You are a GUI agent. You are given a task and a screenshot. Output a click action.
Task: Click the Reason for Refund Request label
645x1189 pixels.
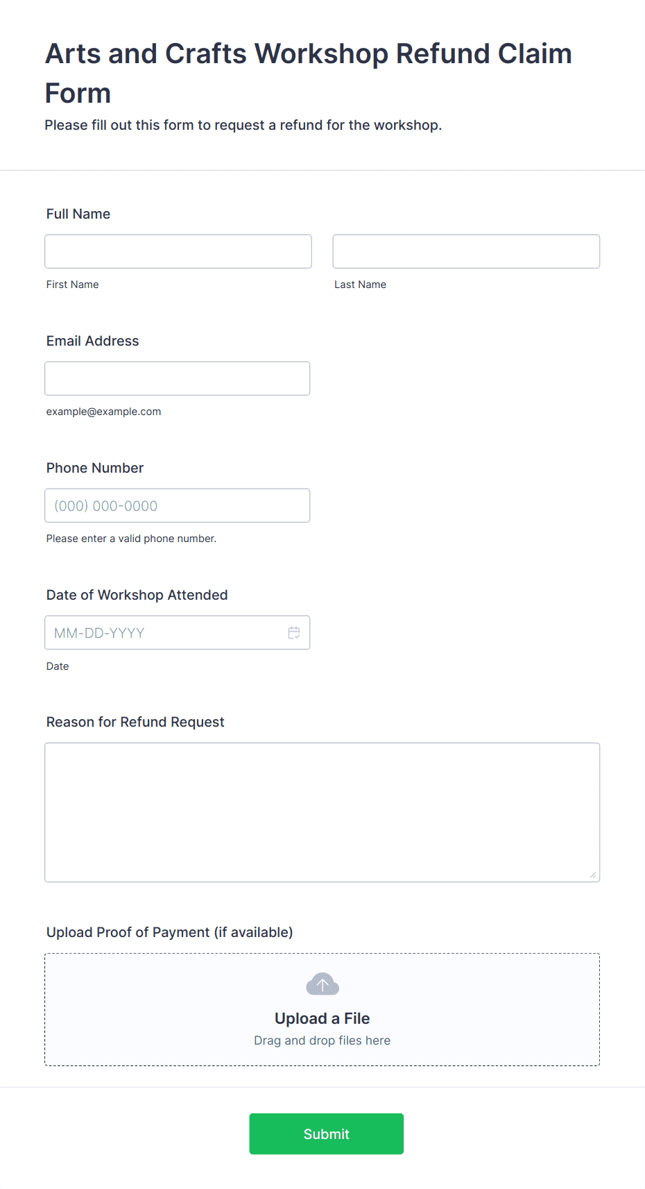click(x=135, y=722)
